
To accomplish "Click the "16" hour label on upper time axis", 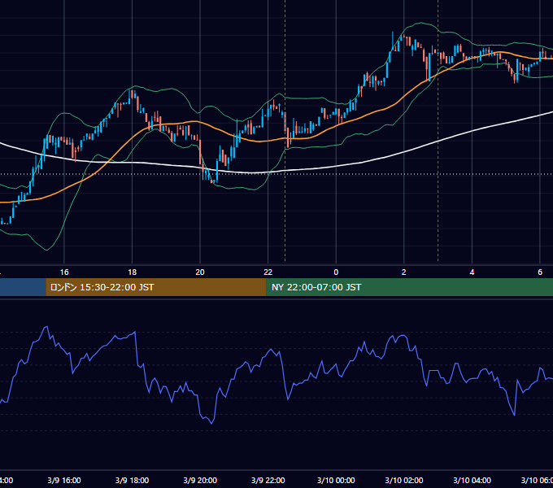I will pos(64,272).
